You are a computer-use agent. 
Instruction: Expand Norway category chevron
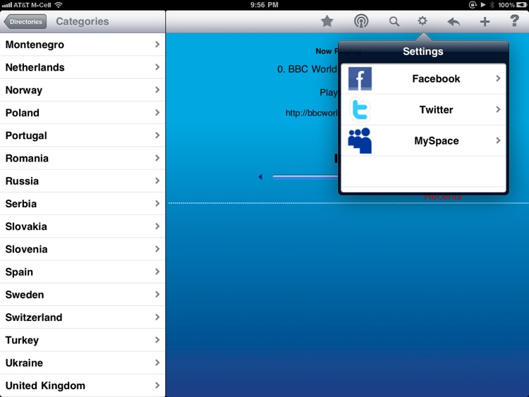[x=157, y=90]
